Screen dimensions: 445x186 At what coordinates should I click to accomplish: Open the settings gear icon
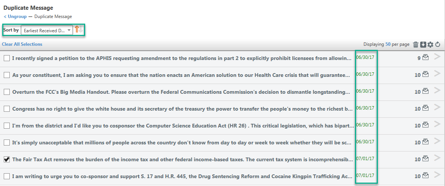[x=430, y=45]
